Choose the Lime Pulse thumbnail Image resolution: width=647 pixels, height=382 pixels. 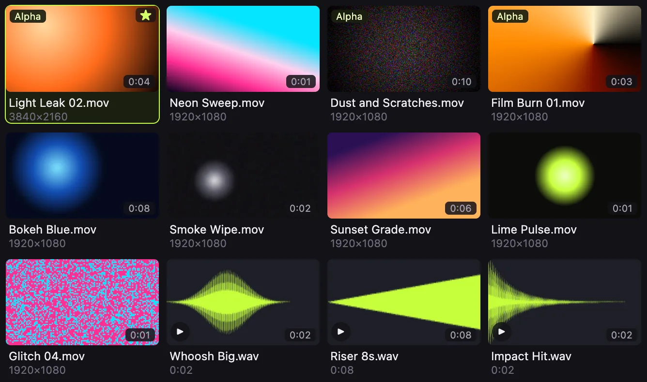565,176
